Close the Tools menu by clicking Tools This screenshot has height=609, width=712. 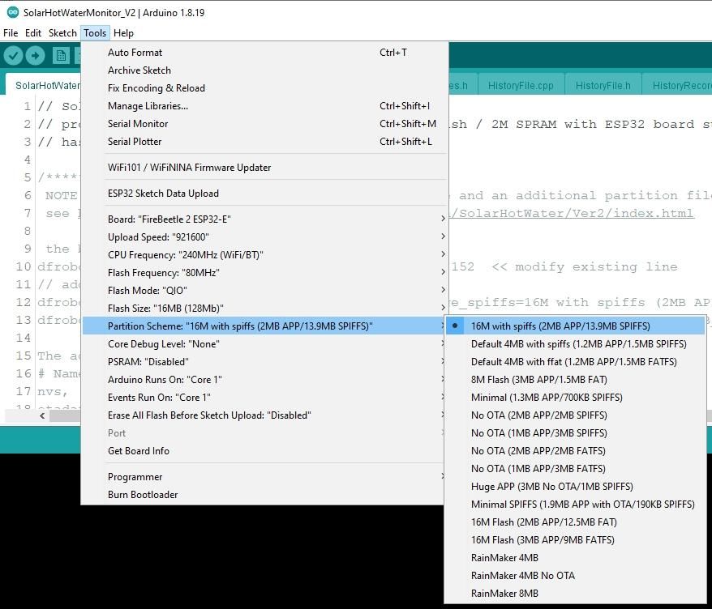tap(95, 33)
